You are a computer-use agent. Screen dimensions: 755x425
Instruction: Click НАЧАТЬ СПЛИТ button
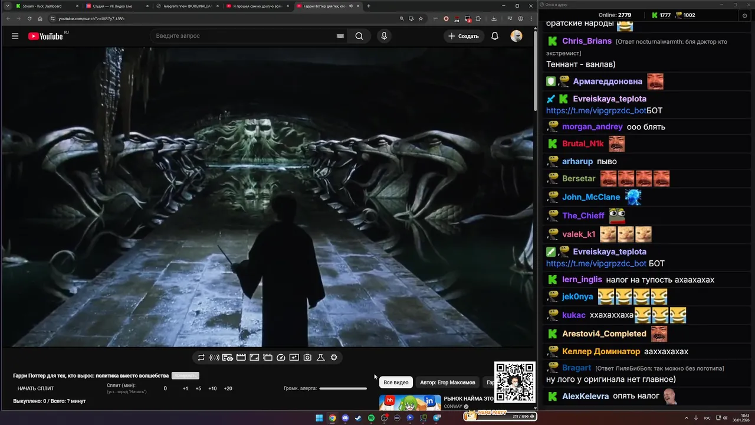point(35,388)
